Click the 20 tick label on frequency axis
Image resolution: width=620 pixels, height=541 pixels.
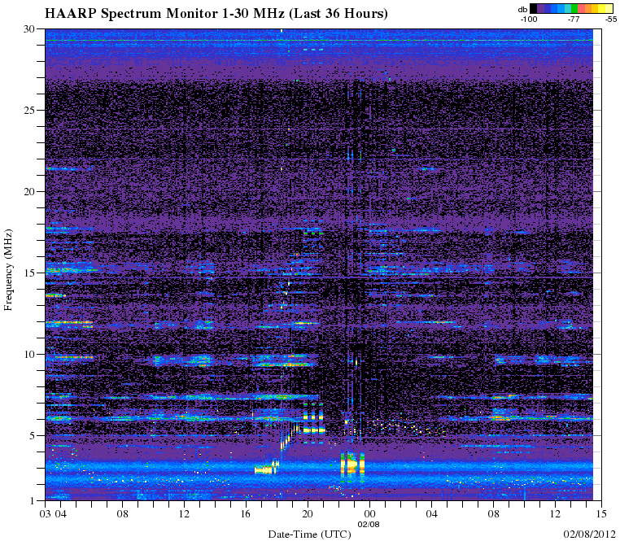[x=30, y=191]
